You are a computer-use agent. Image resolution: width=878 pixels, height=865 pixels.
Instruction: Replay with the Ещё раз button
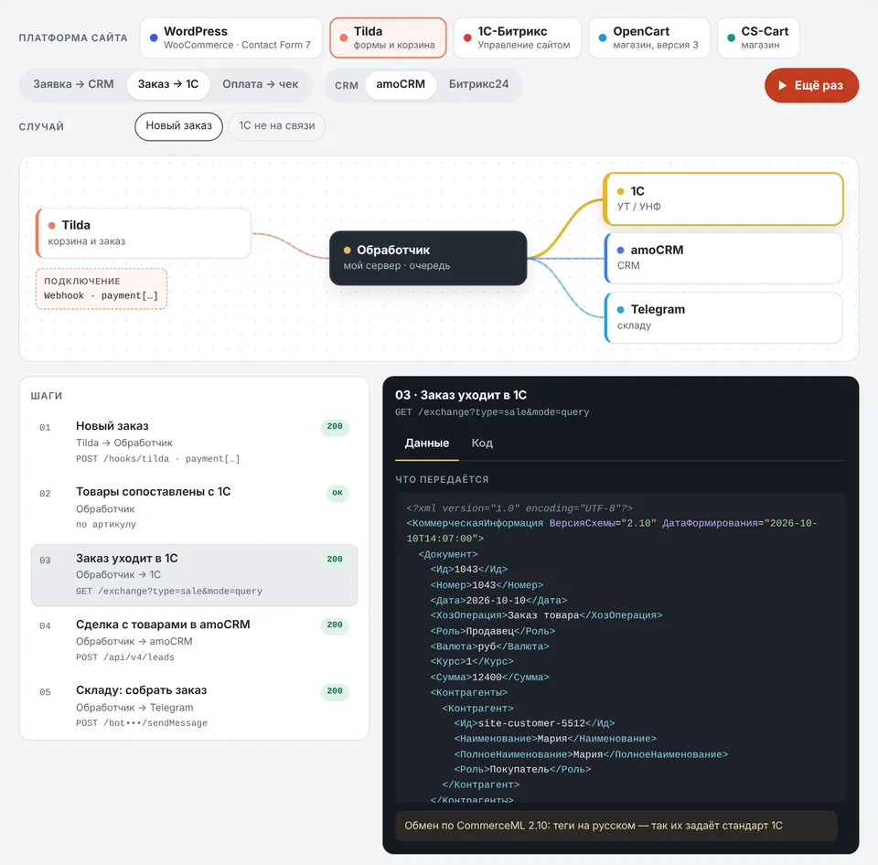(x=811, y=85)
